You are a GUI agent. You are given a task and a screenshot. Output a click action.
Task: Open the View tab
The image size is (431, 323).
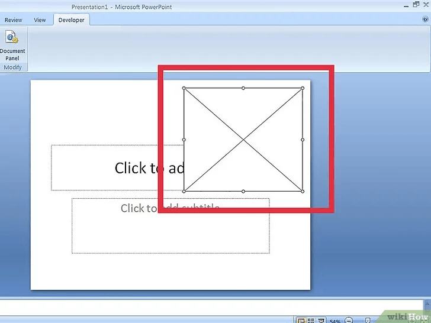(40, 20)
